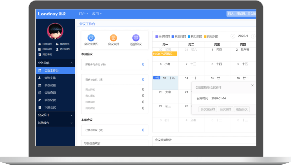Open 我已审的 in the profile shortcuts

45,55
